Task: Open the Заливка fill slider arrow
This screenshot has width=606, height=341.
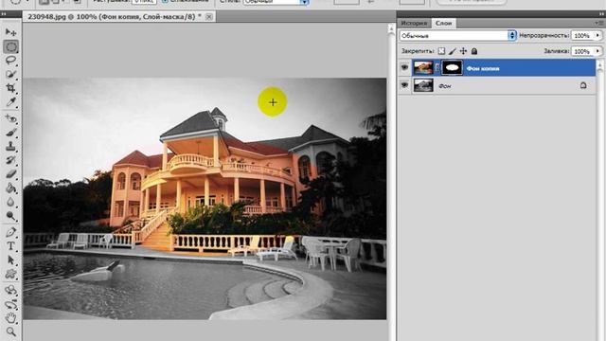Action: click(597, 51)
